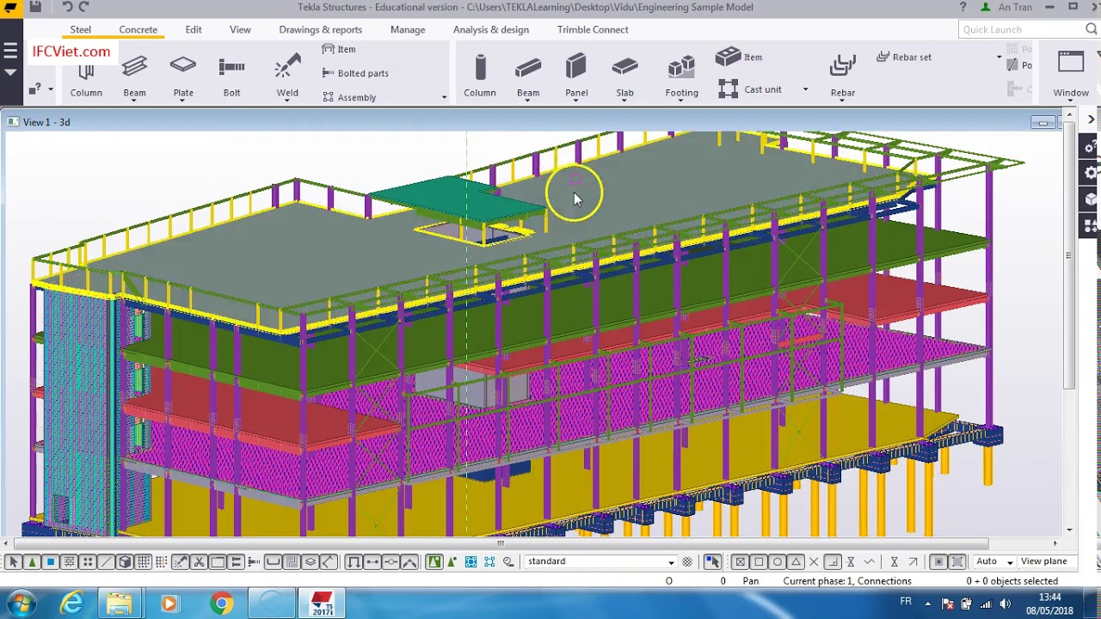Open Internet Explorer from taskbar

[x=71, y=604]
